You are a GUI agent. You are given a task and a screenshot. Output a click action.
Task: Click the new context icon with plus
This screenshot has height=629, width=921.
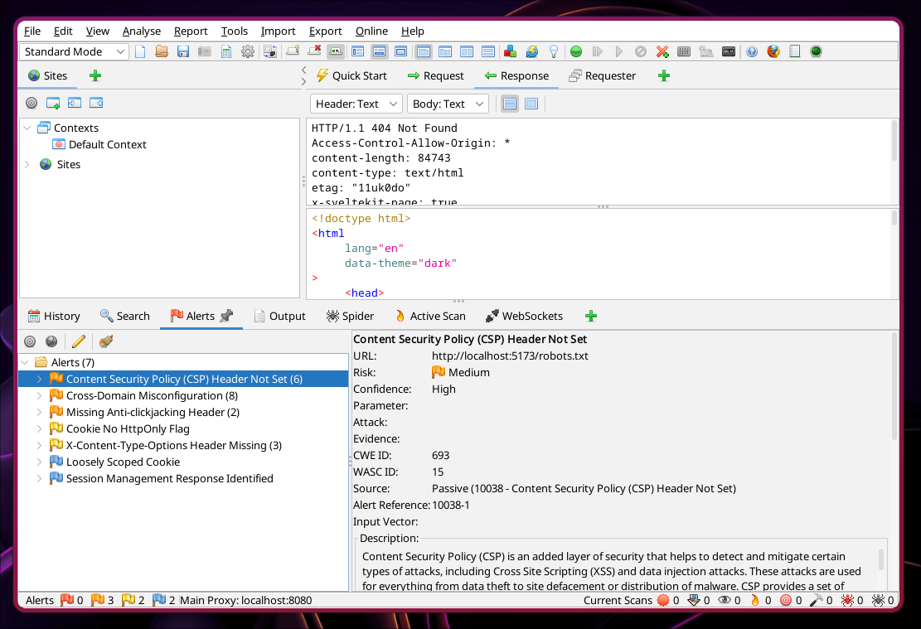point(53,104)
